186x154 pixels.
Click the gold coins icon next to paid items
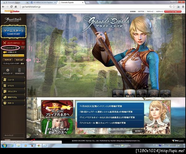tap(5, 97)
